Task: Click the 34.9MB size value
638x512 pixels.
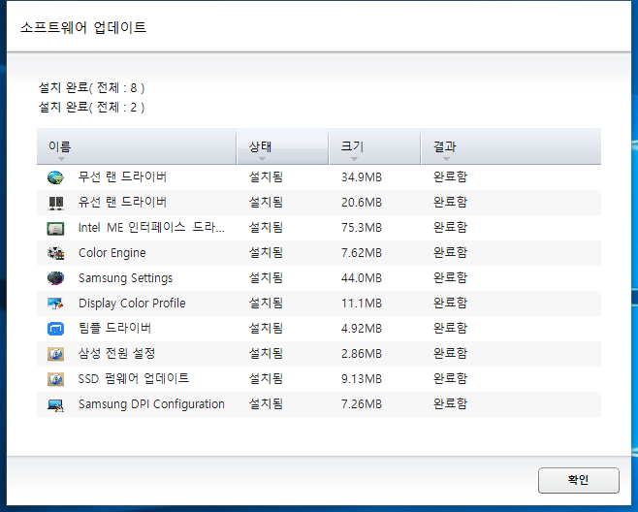Action: point(362,177)
